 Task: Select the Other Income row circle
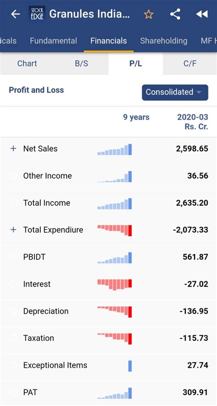[x=13, y=176]
